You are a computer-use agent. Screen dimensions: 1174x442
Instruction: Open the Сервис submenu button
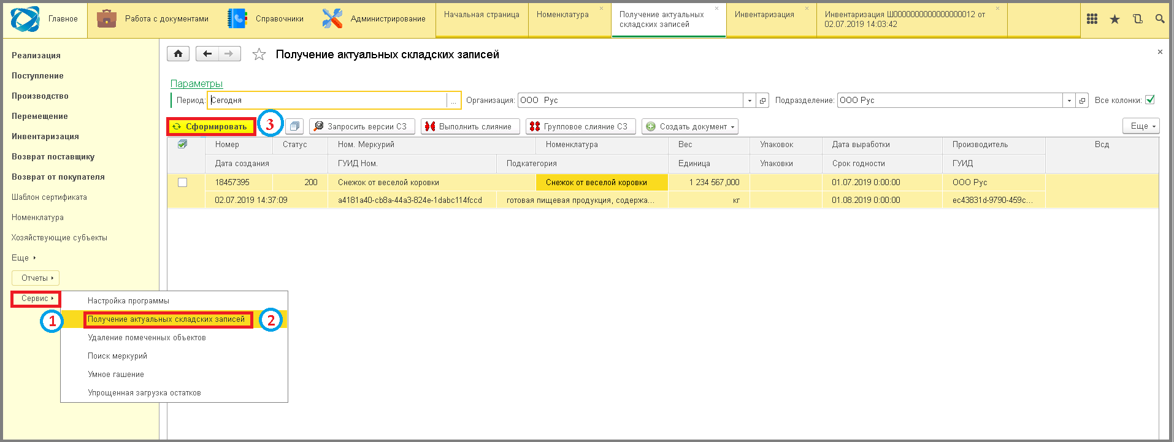click(36, 299)
